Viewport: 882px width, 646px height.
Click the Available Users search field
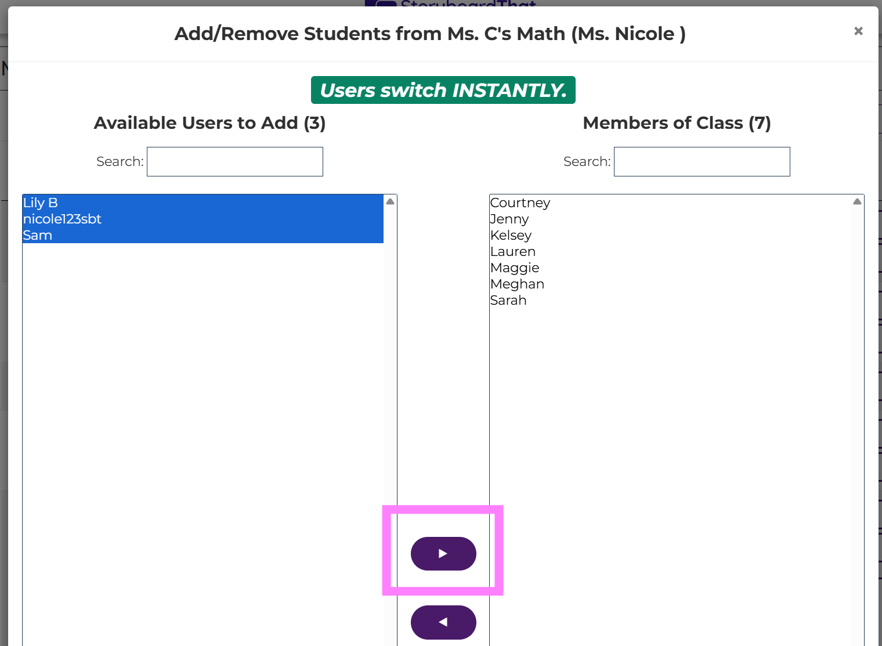click(235, 161)
